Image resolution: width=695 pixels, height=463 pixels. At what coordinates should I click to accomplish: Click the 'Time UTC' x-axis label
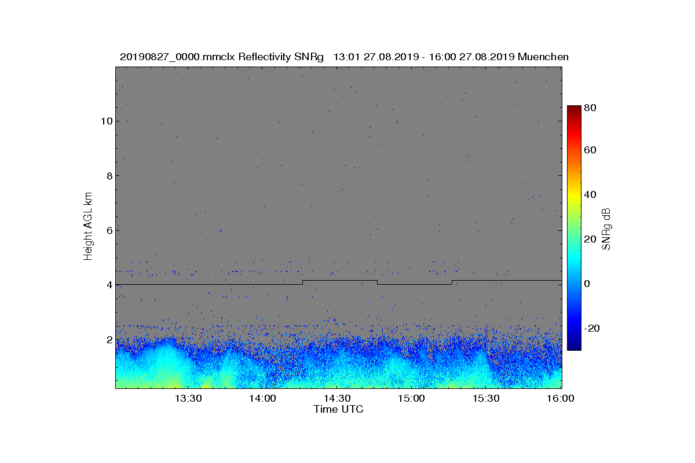pyautogui.click(x=339, y=409)
